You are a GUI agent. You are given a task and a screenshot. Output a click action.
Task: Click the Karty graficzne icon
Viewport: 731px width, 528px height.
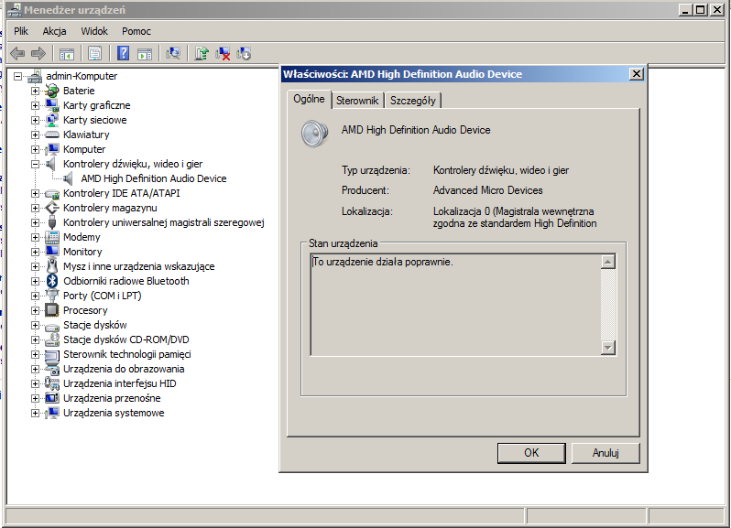(x=51, y=105)
